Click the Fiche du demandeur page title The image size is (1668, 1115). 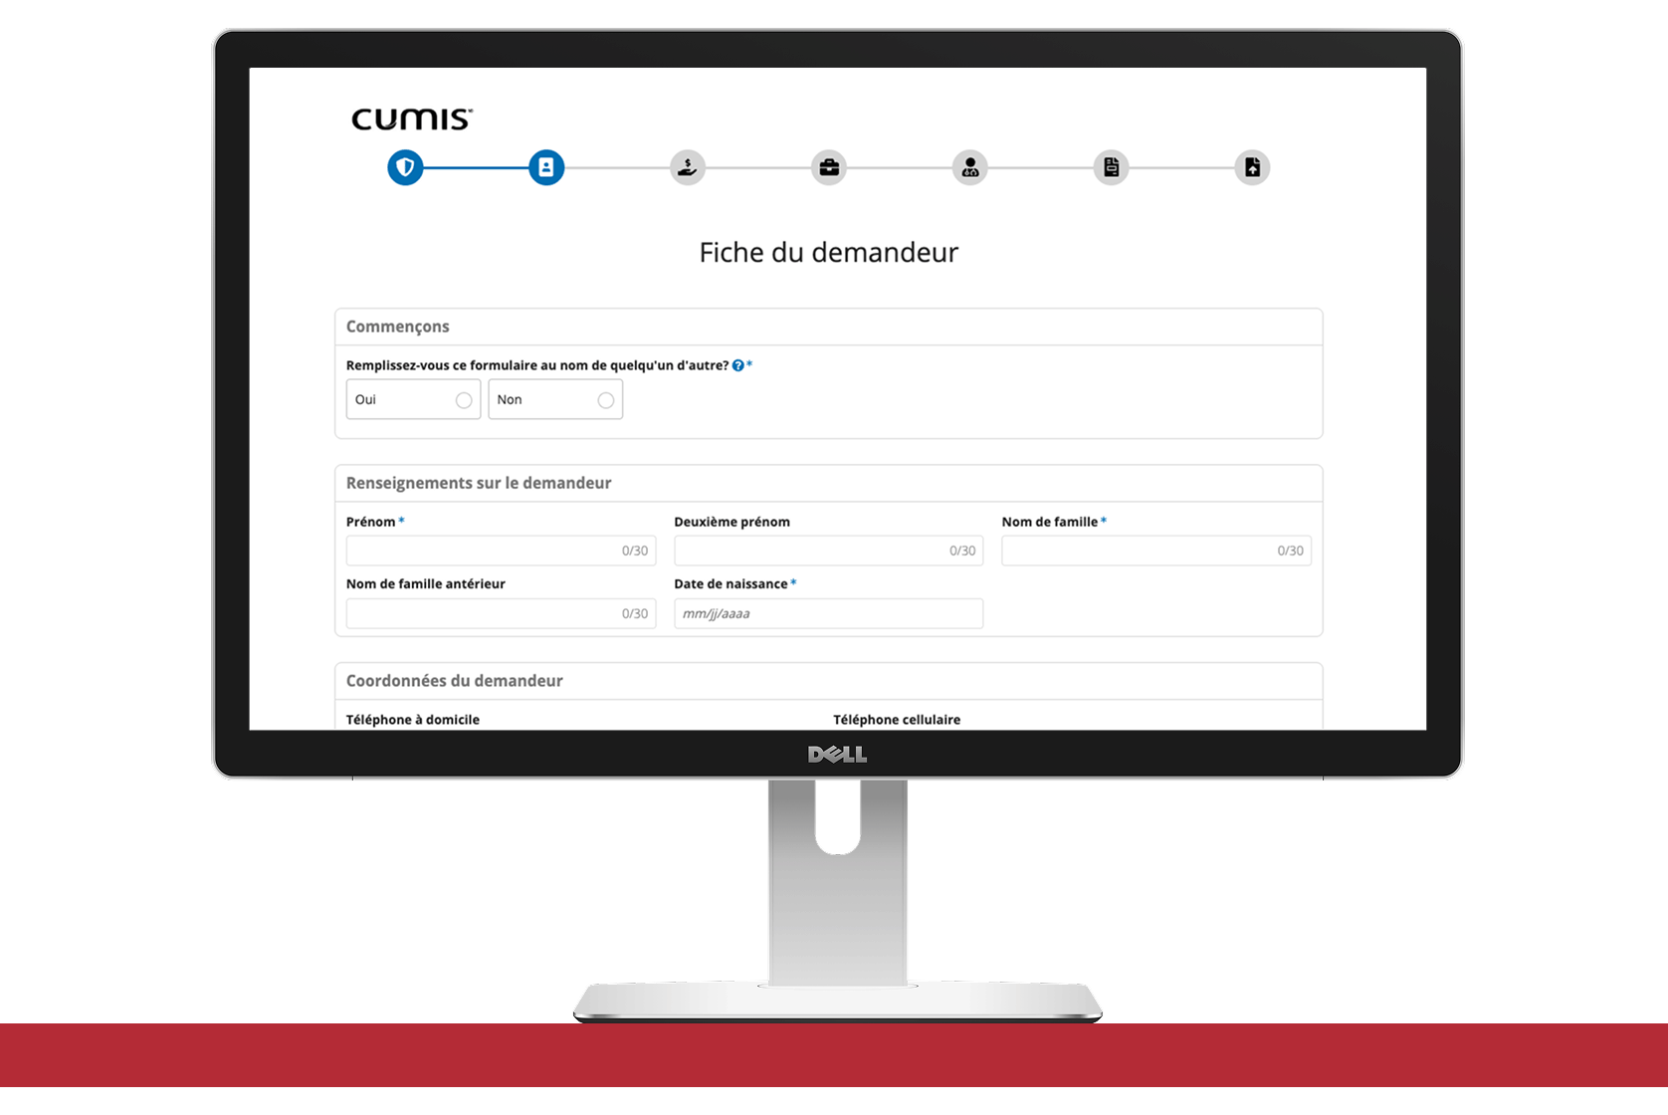pyautogui.click(x=829, y=253)
